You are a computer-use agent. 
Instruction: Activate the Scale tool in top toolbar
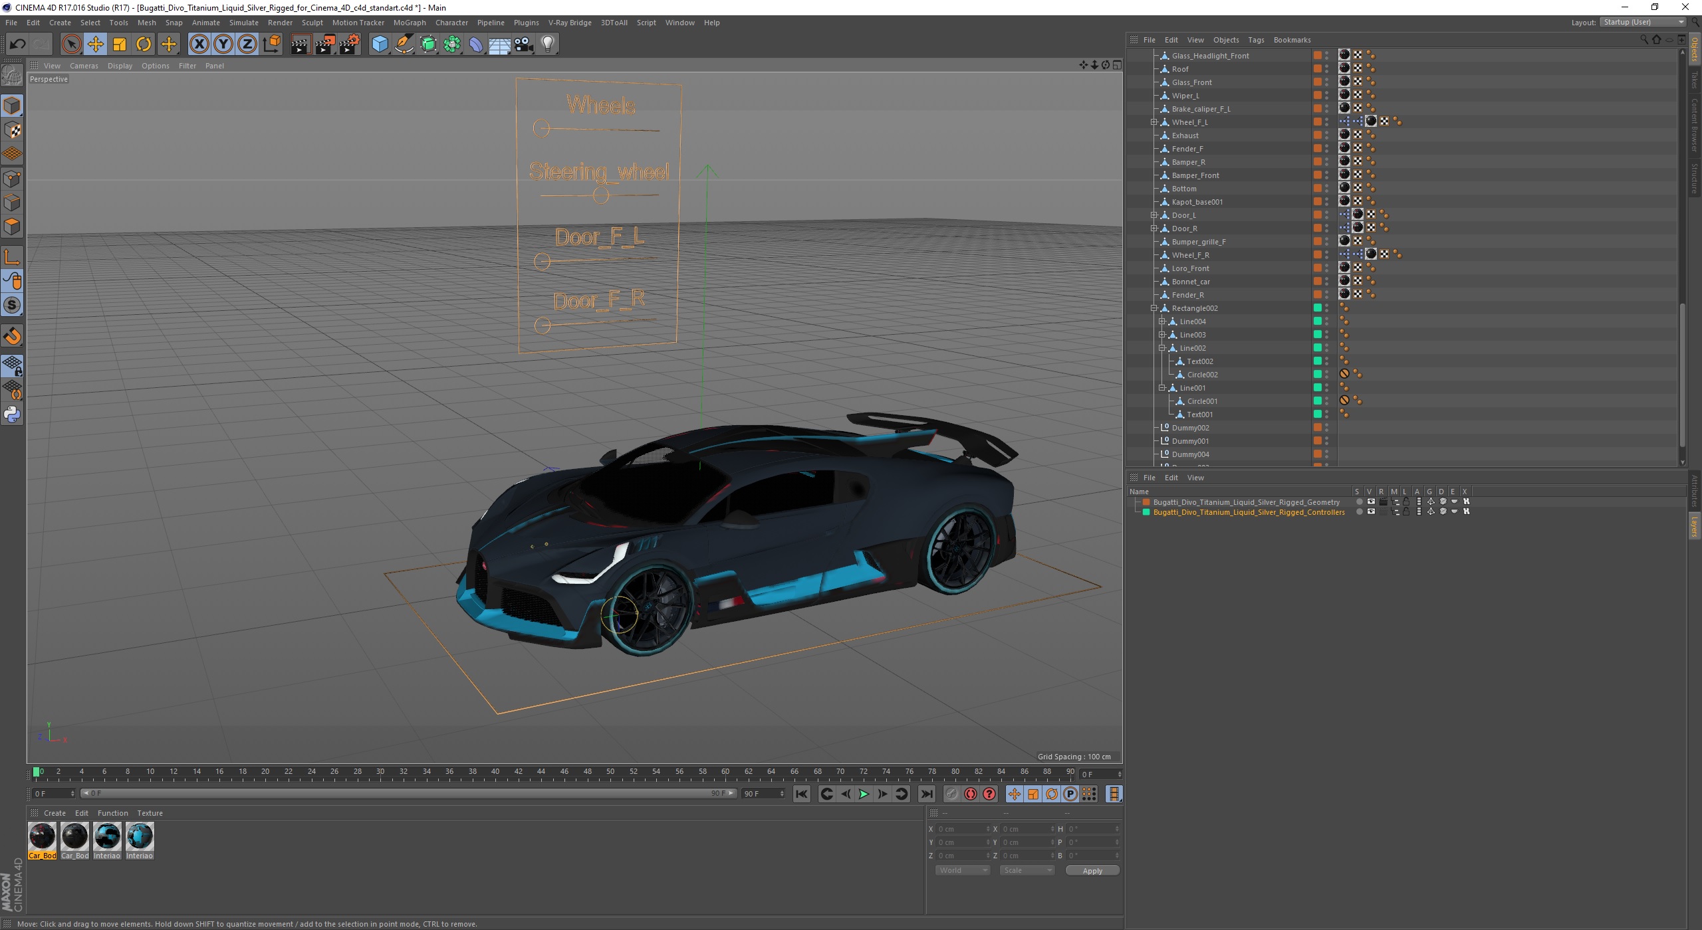click(120, 45)
